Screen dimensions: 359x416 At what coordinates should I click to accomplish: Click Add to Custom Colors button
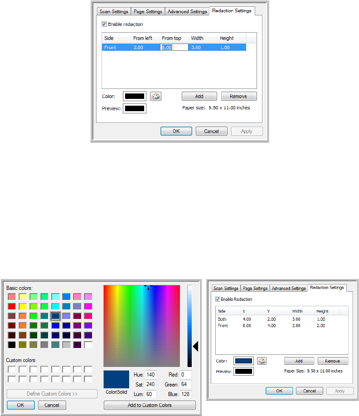(x=150, y=405)
